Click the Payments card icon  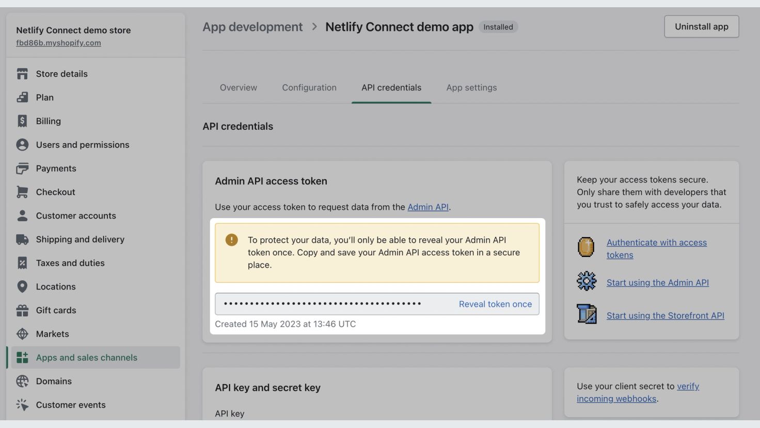[x=22, y=169]
